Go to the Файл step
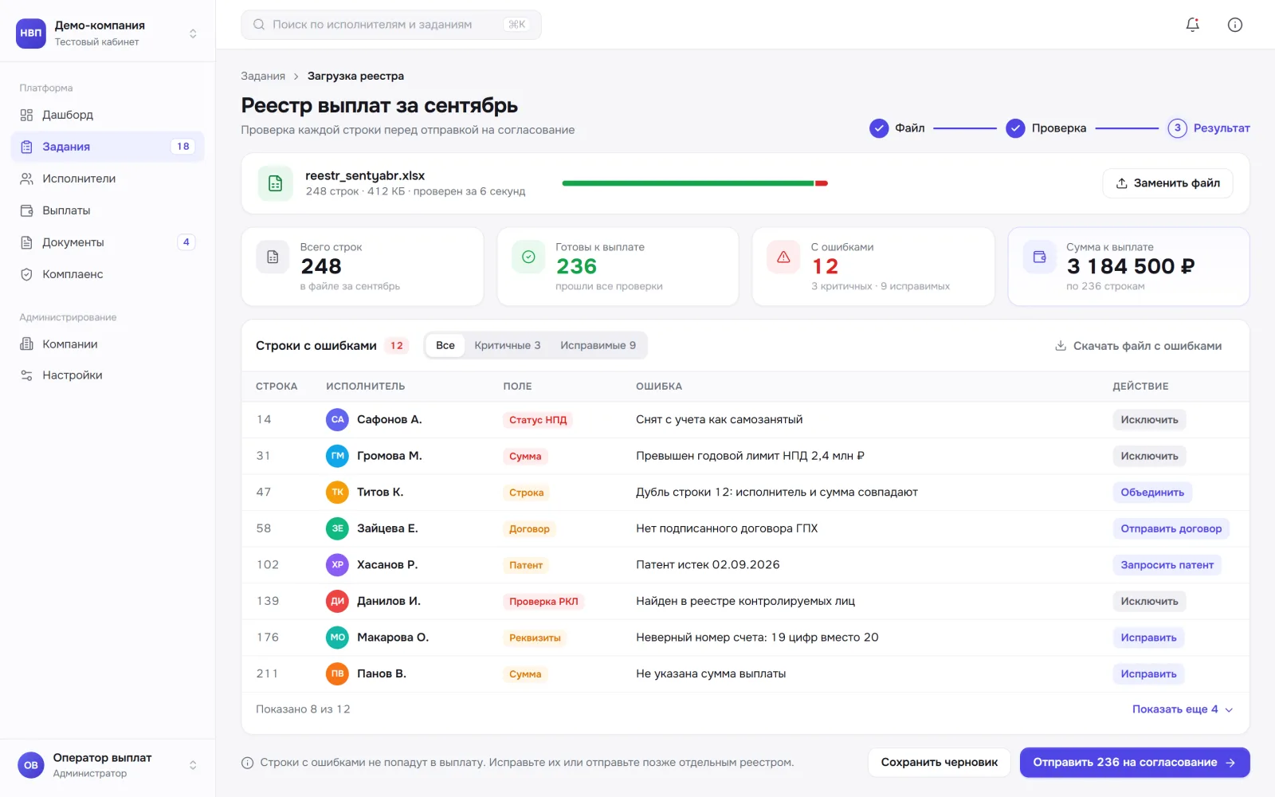The image size is (1275, 797). pos(897,128)
